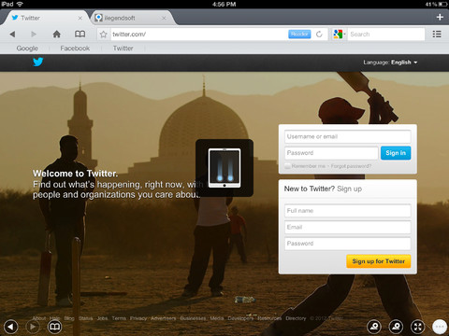Focus the Search input field
The height and width of the screenshot is (336, 449).
(x=386, y=34)
